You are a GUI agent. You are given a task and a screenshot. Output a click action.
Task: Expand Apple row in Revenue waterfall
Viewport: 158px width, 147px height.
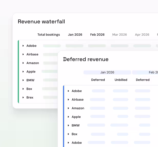click(x=23, y=72)
